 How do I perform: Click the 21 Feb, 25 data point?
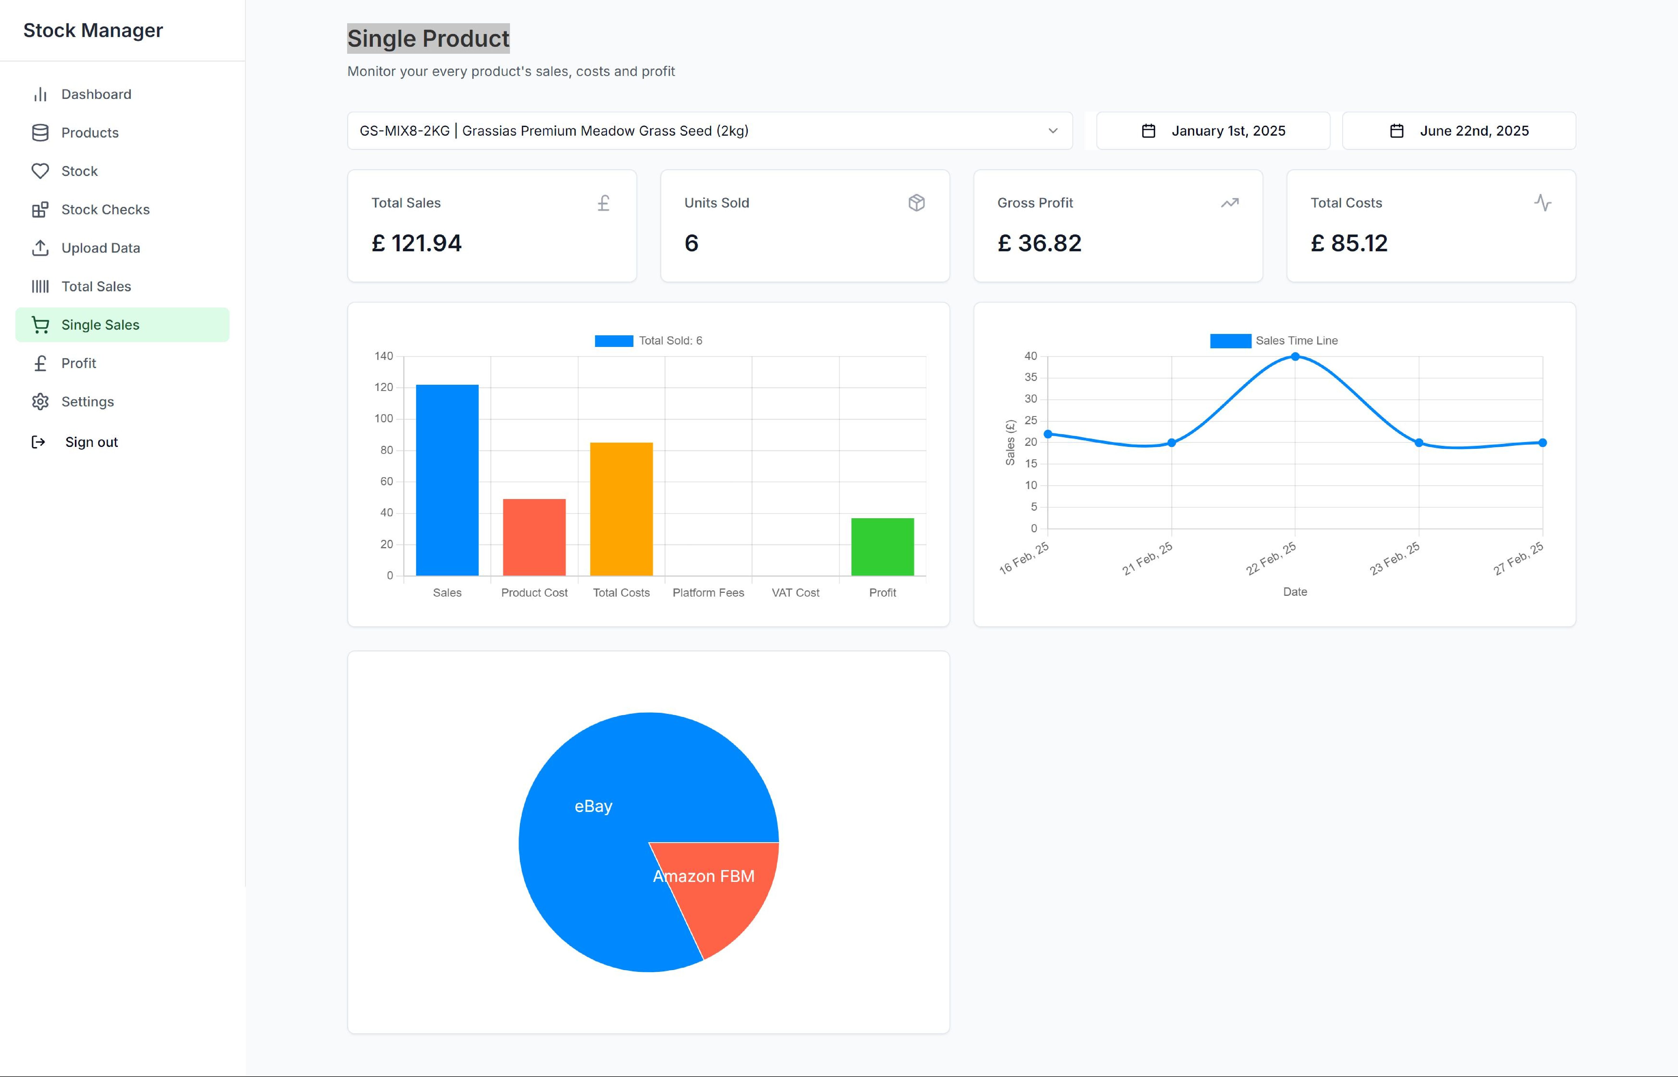coord(1172,443)
